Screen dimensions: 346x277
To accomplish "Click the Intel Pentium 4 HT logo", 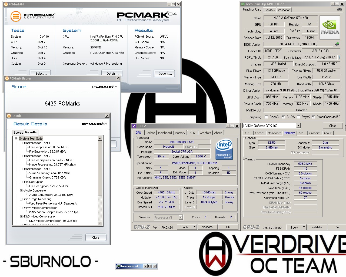I will (224, 149).
